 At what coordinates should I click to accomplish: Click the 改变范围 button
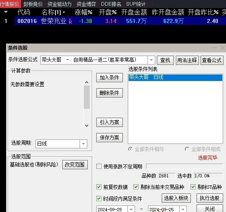[75, 164]
